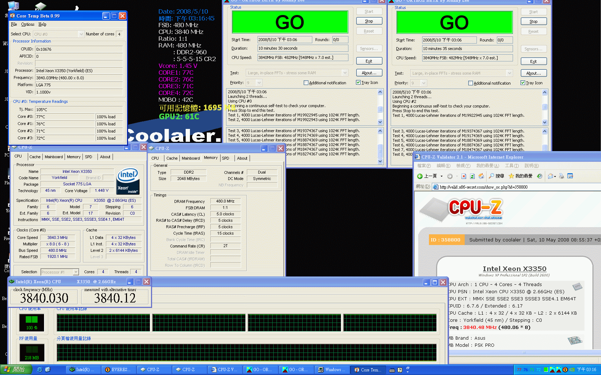Open Test type dropdown in left ORTHOS window

[x=345, y=73]
